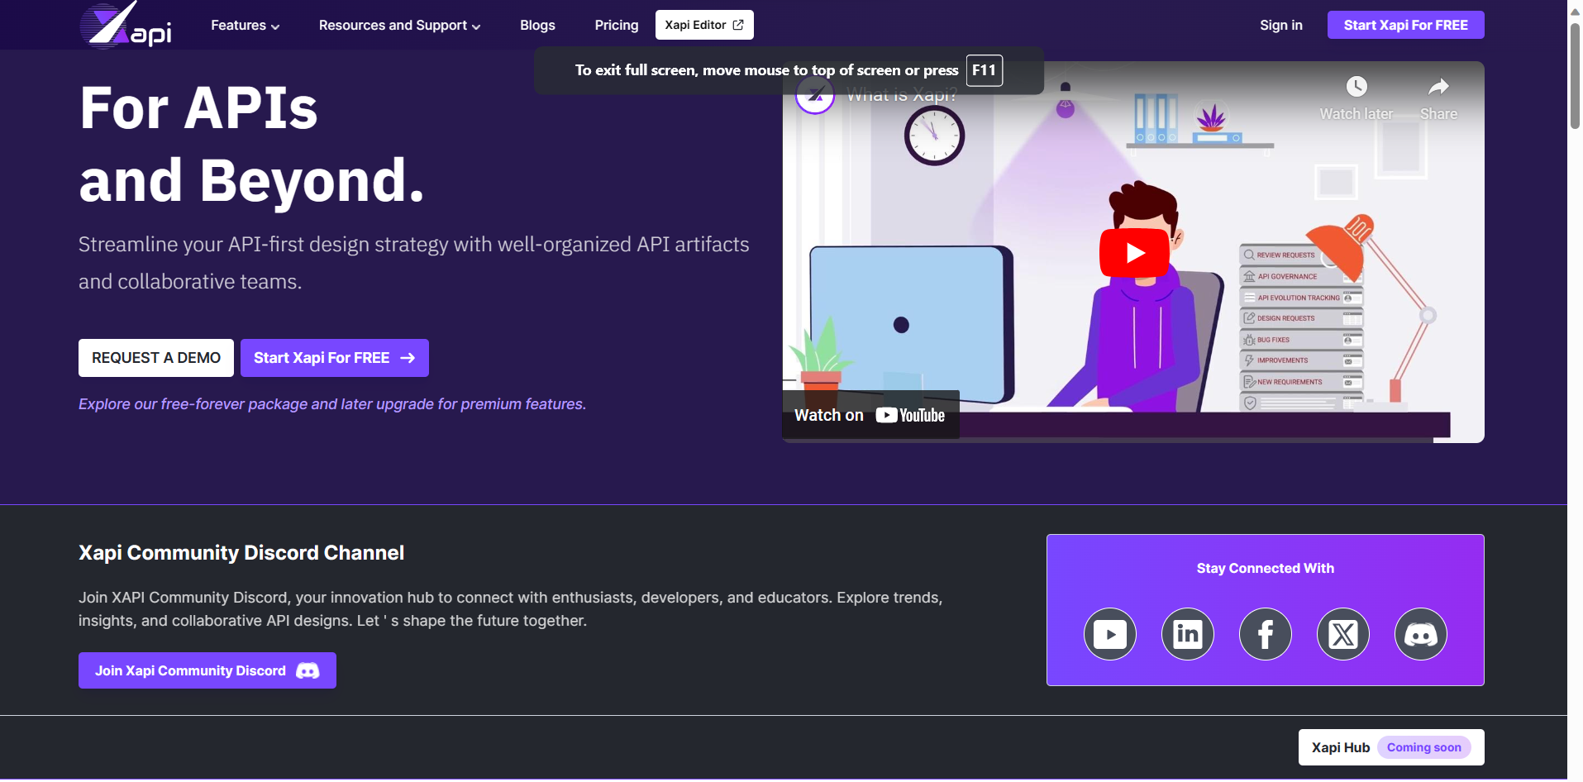Open X (Twitter) icon in Stay Connected
1583x782 pixels.
click(x=1342, y=634)
